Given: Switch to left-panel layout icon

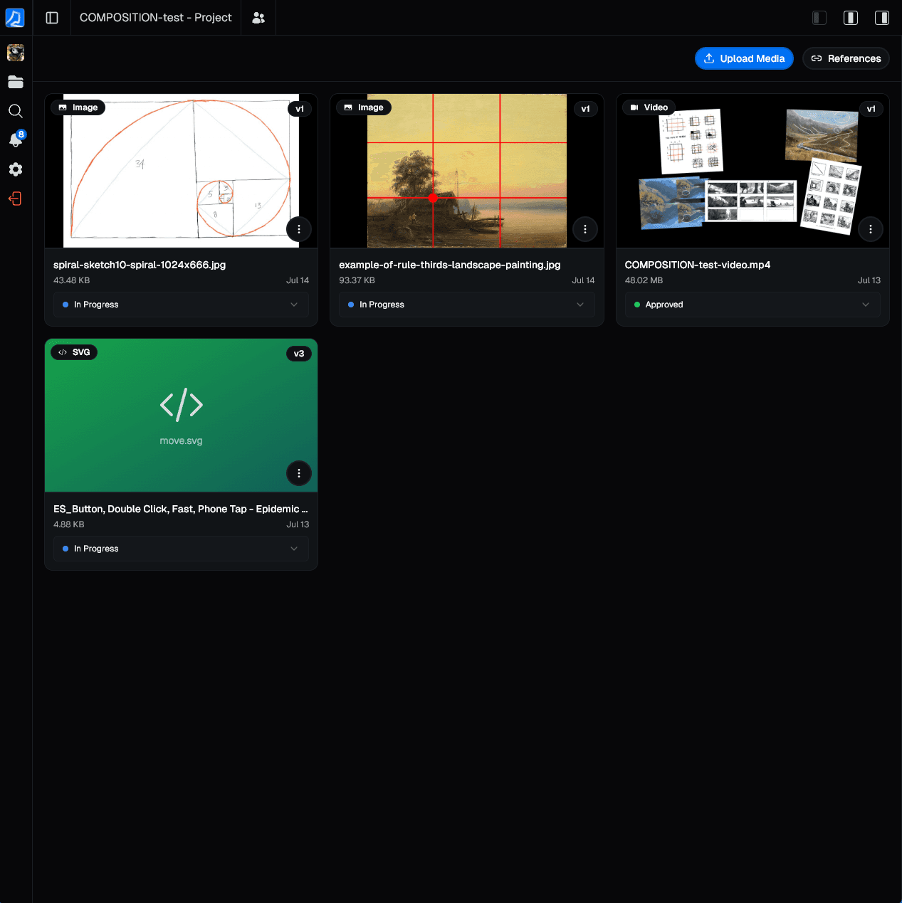Looking at the screenshot, I should click(x=819, y=18).
